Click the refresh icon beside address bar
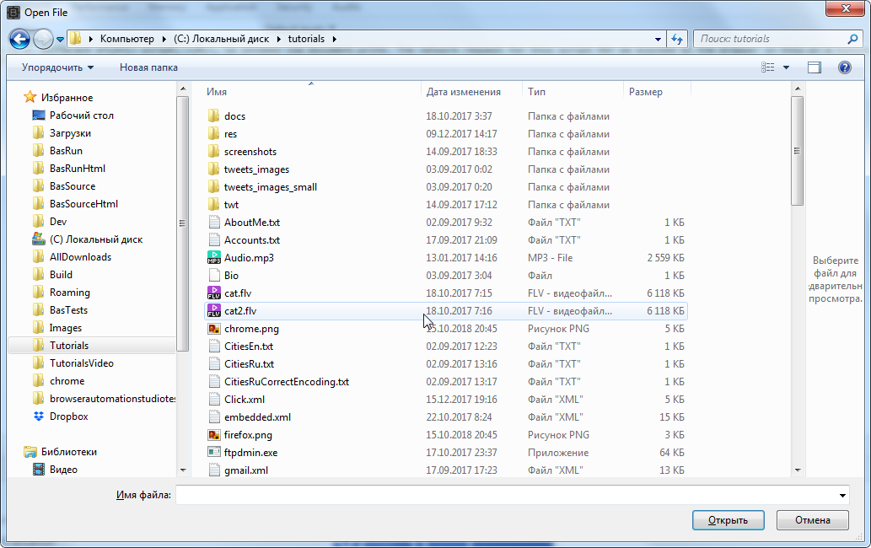 click(676, 39)
